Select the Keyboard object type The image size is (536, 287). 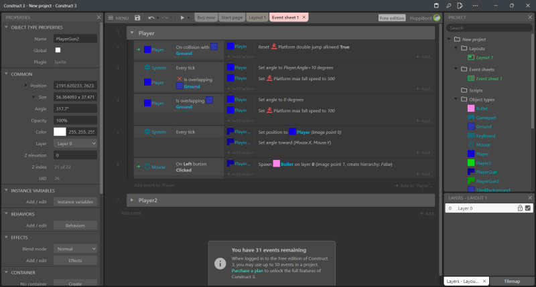point(485,136)
